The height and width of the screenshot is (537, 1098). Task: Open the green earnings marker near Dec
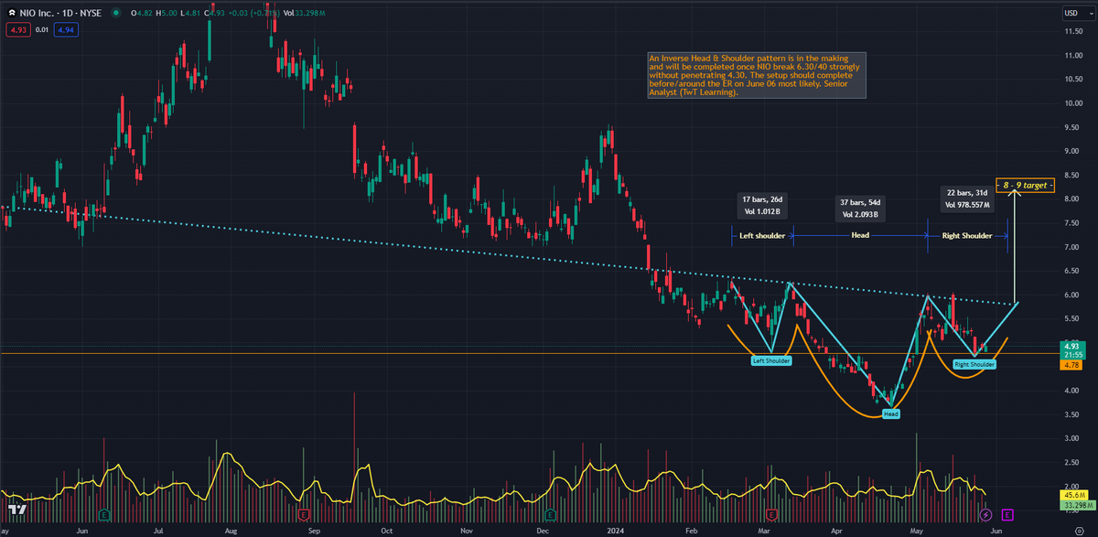(549, 515)
